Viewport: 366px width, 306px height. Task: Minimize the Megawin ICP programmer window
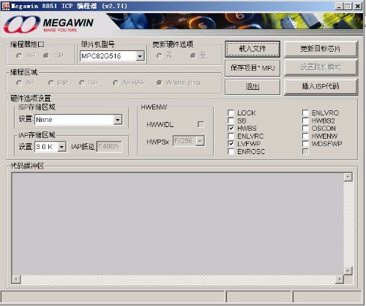click(339, 6)
